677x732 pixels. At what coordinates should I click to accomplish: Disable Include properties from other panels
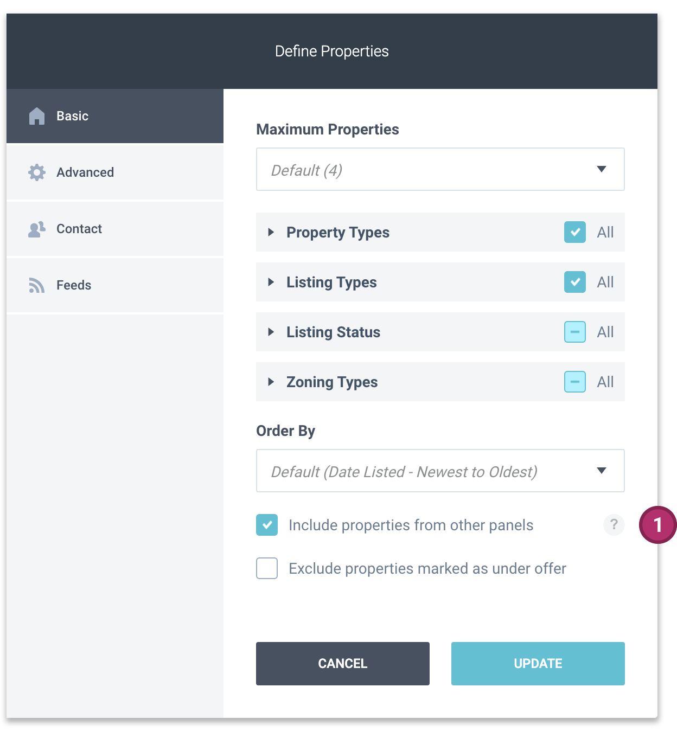pyautogui.click(x=267, y=525)
